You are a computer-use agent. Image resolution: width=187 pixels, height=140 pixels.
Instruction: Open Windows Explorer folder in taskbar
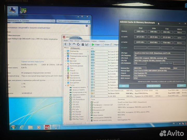pyautogui.click(x=30, y=128)
